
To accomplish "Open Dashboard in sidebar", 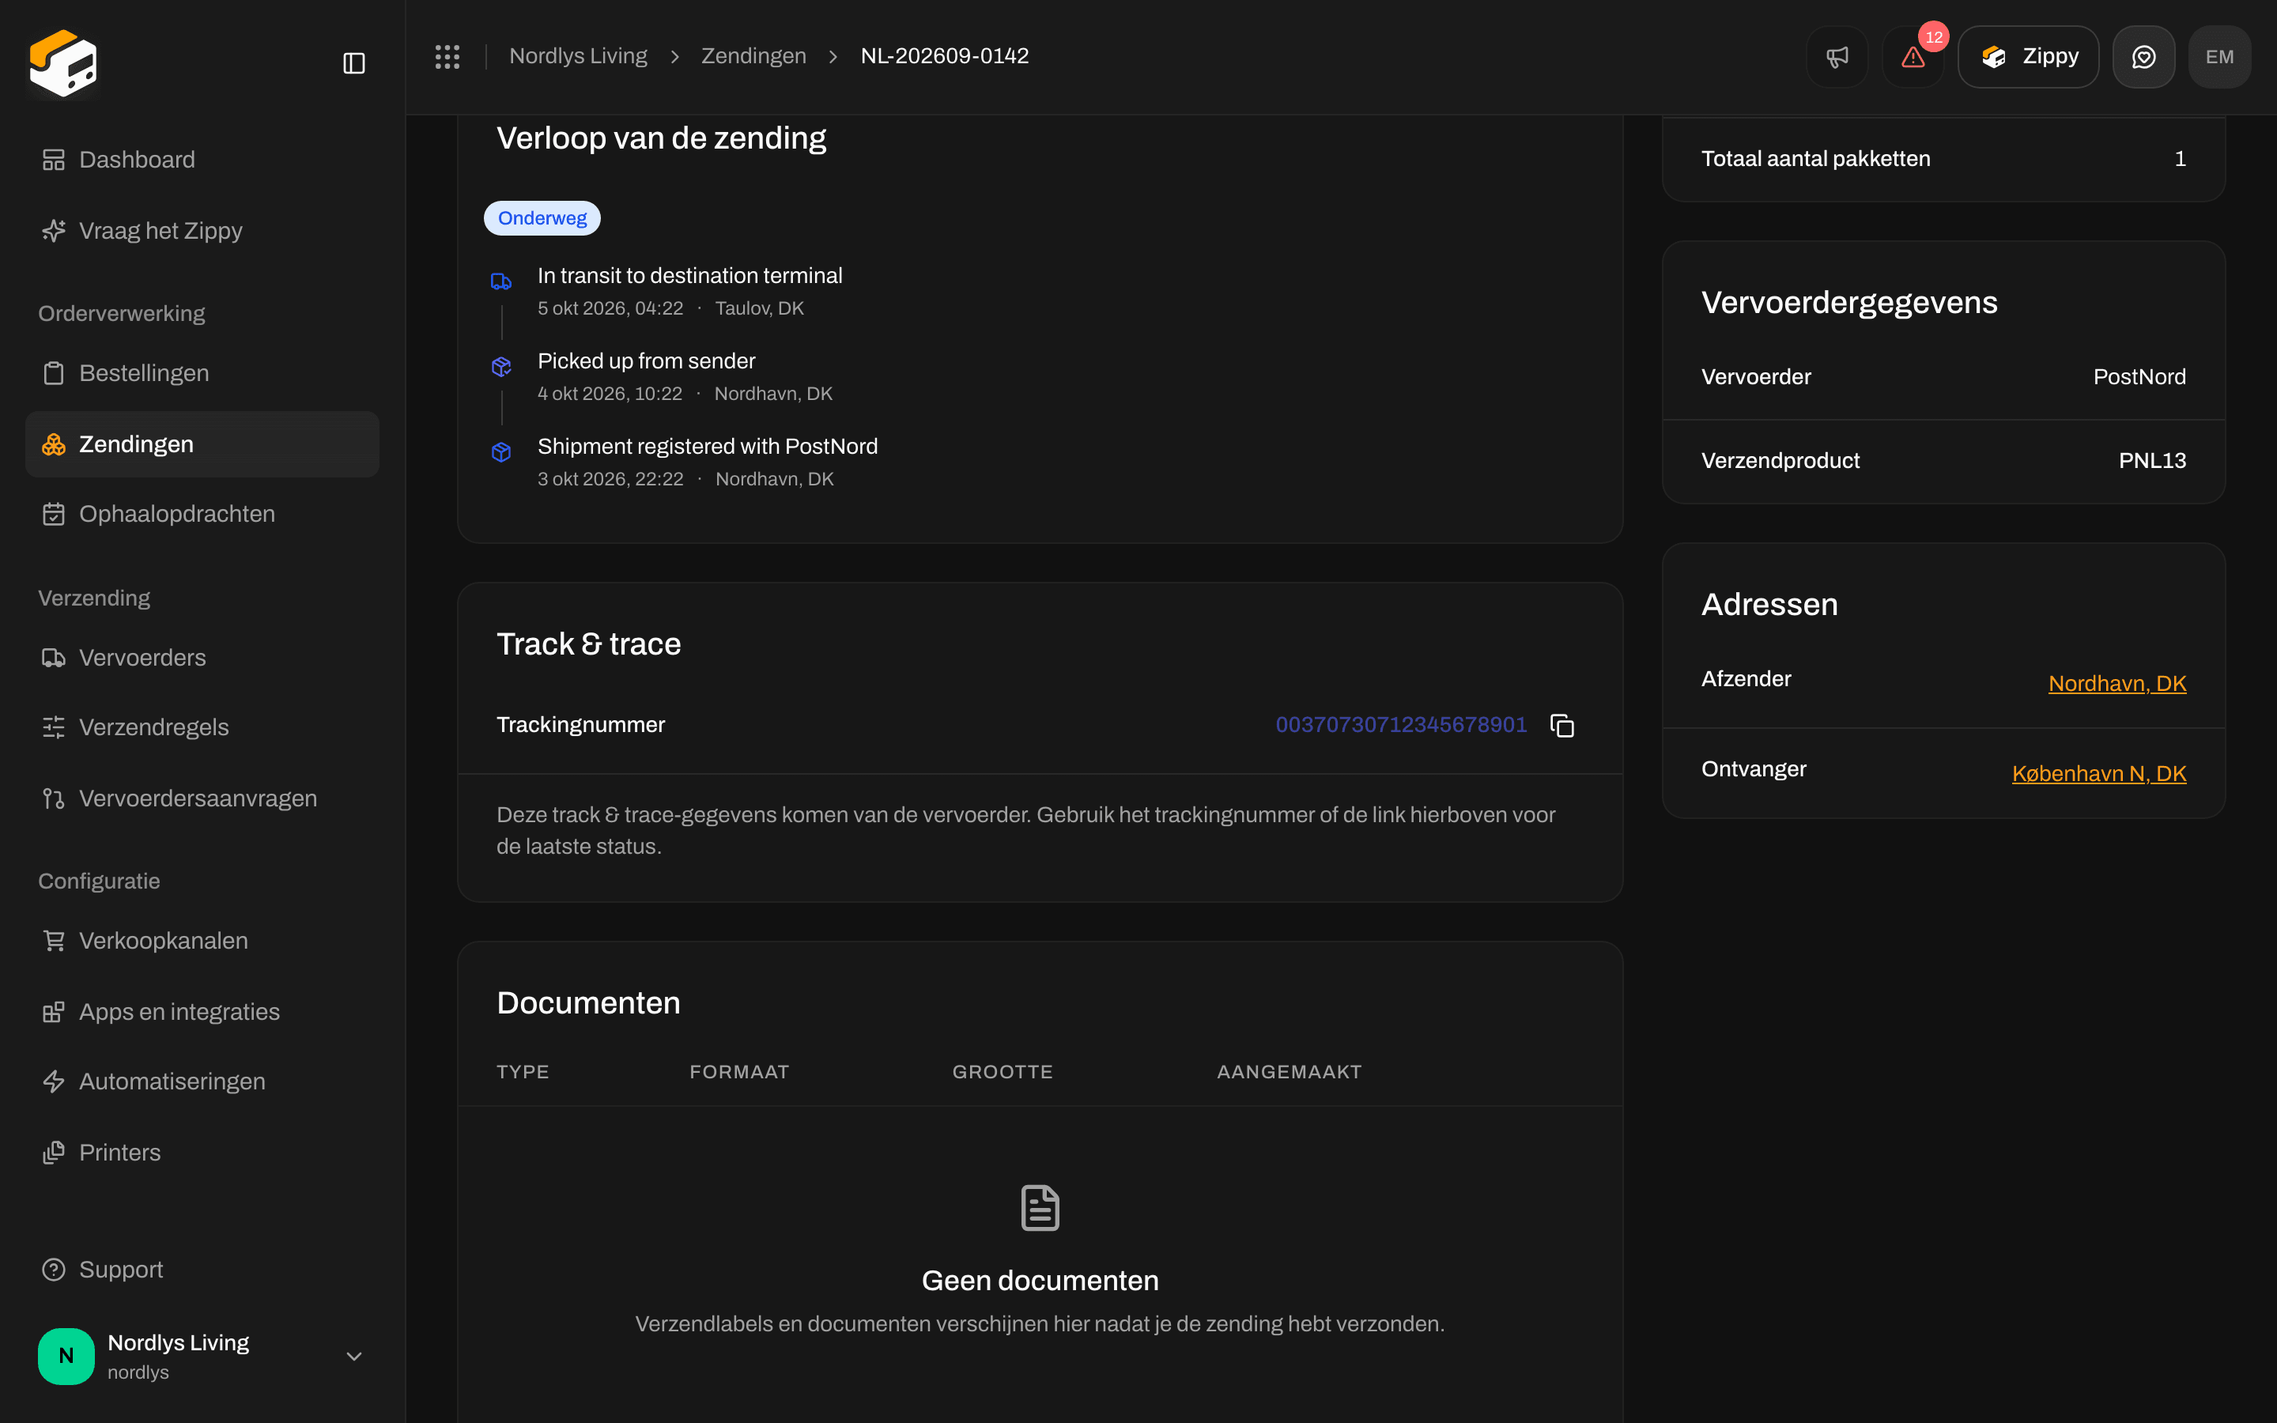I will tap(202, 160).
